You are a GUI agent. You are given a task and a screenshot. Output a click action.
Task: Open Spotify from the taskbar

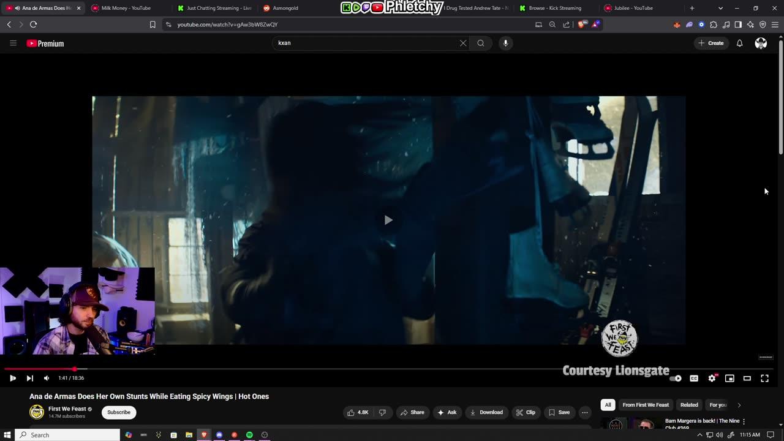pos(249,435)
